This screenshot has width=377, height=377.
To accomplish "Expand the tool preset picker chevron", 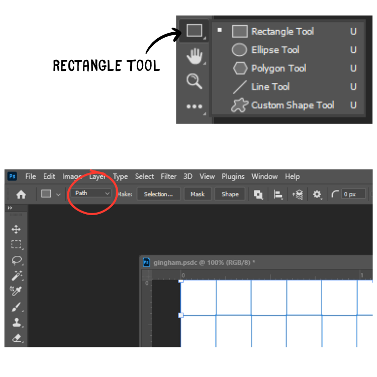I will [58, 195].
